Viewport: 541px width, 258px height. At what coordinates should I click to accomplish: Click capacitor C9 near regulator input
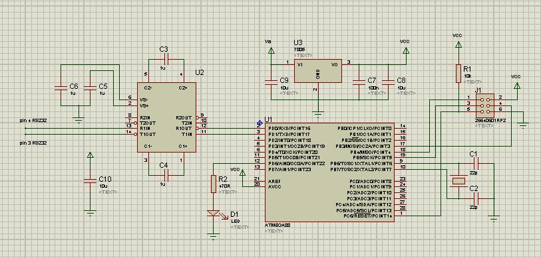tap(271, 82)
